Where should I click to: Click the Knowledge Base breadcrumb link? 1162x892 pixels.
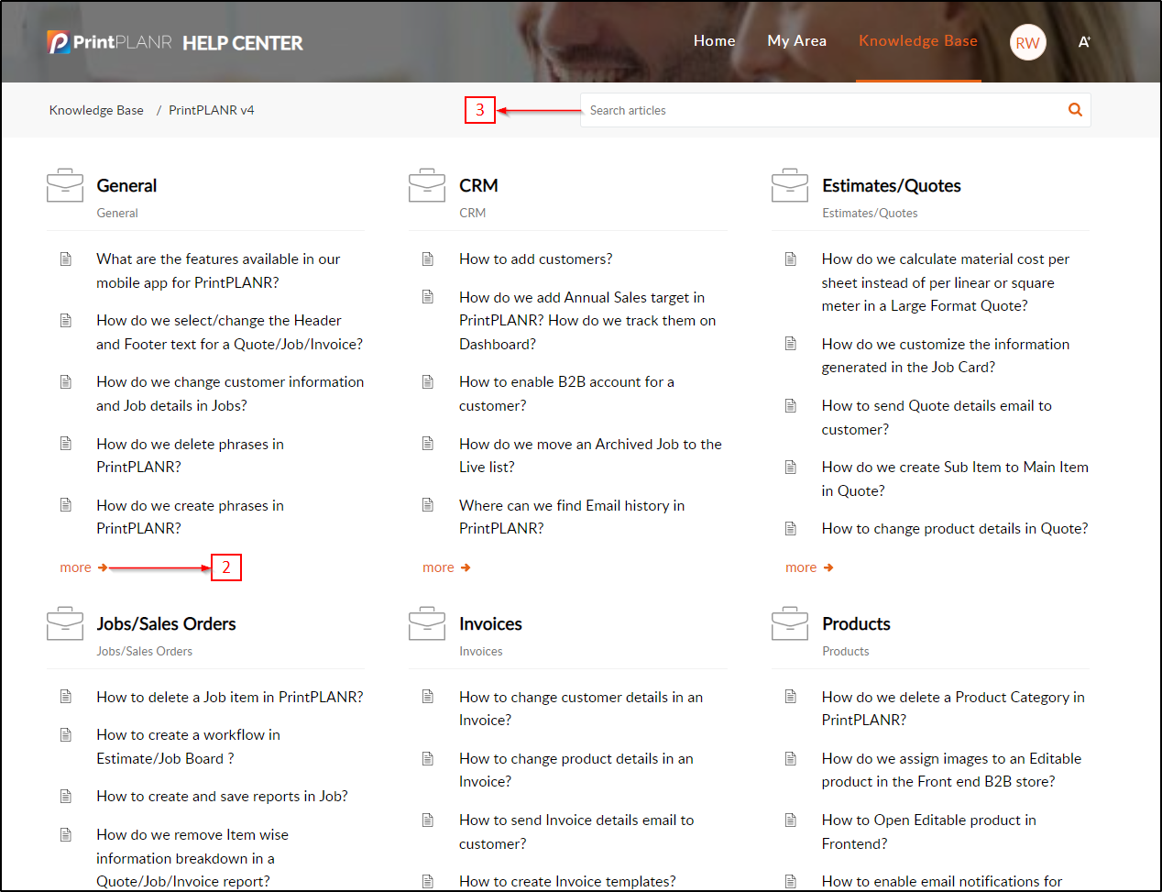(96, 110)
